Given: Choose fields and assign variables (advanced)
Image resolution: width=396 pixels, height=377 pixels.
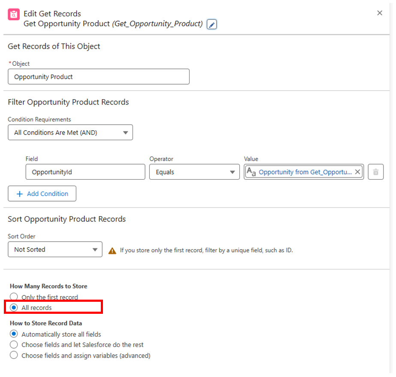Looking at the screenshot, I should (x=14, y=355).
